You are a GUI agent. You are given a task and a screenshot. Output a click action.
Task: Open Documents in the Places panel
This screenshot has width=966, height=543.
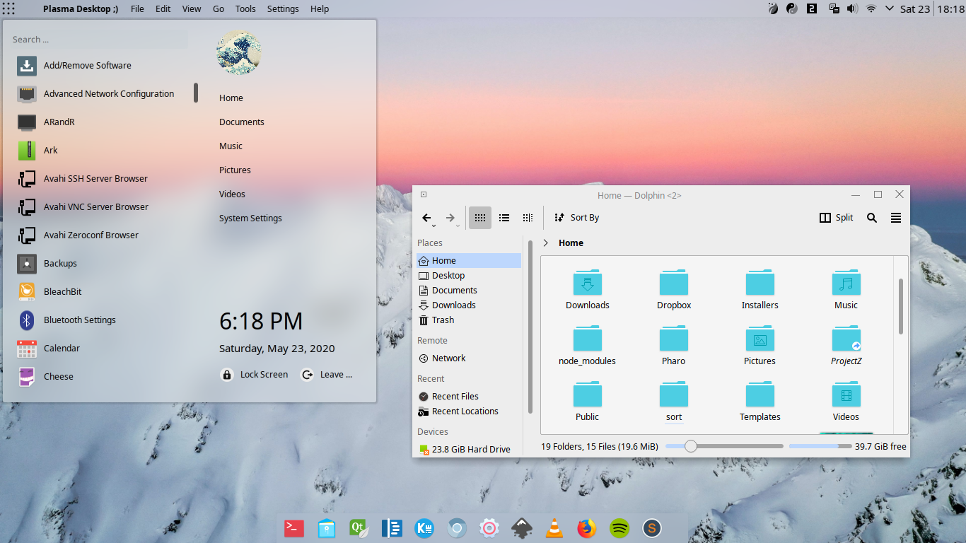click(469, 290)
